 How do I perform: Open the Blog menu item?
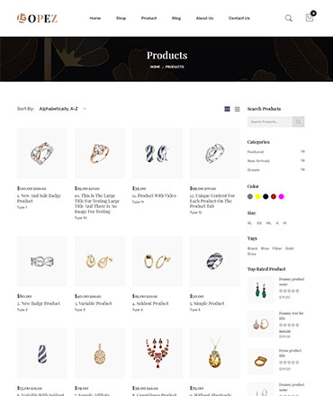(x=176, y=18)
